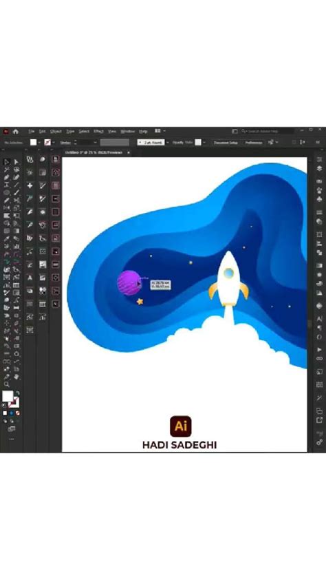Close the Untitled-3 document tab

click(129, 152)
